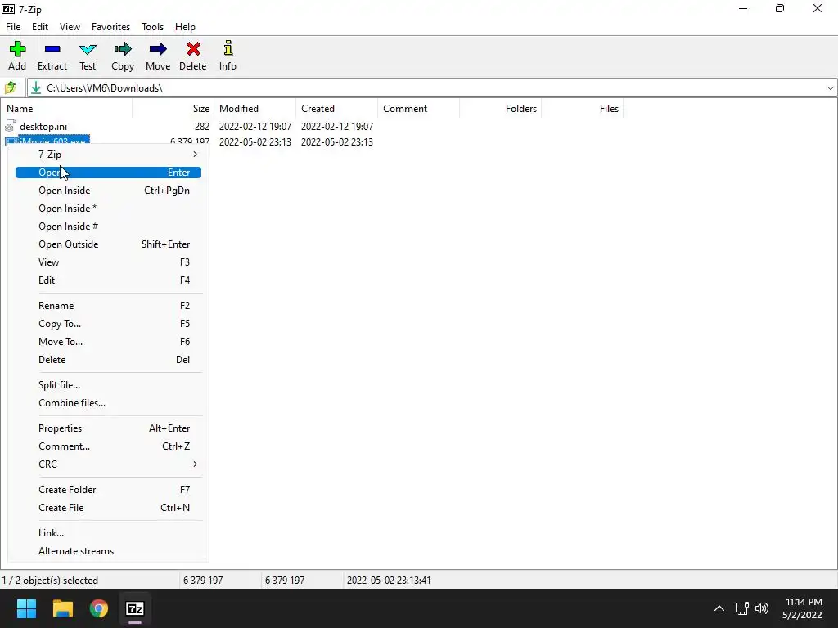Sort by Name column header
838x628 pixels.
tap(66, 109)
